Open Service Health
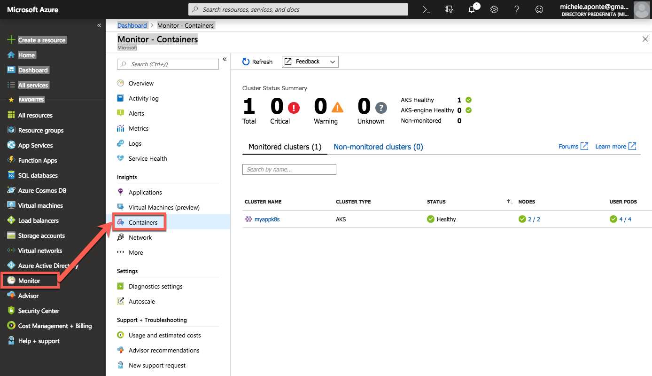The width and height of the screenshot is (652, 376). 147,158
